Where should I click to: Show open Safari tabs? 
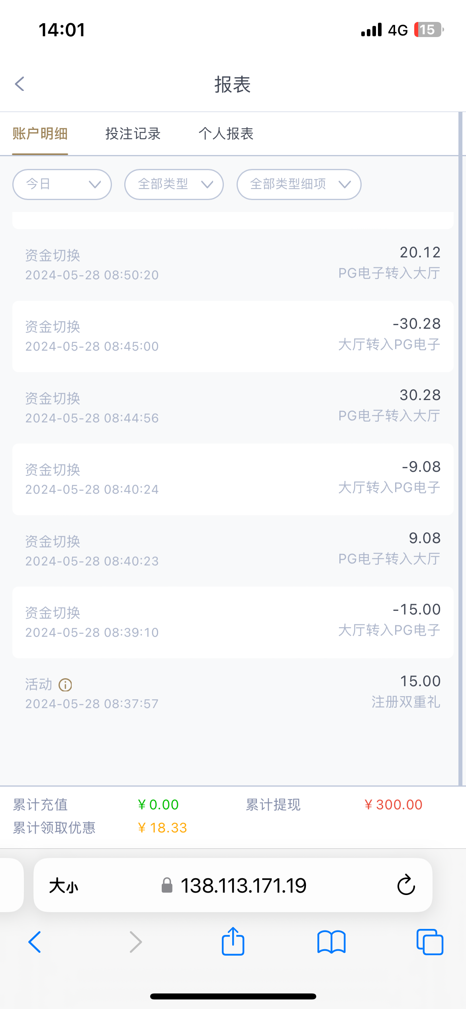point(429,942)
